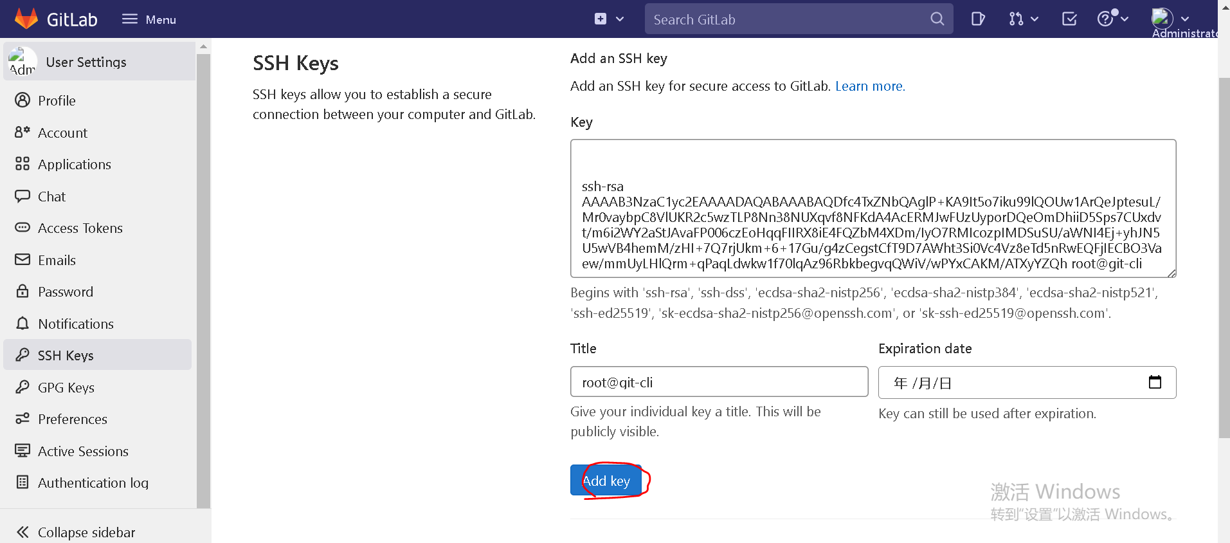Expand the create new dropdown arrow
Screen dimensions: 1230x543
pyautogui.click(x=620, y=19)
